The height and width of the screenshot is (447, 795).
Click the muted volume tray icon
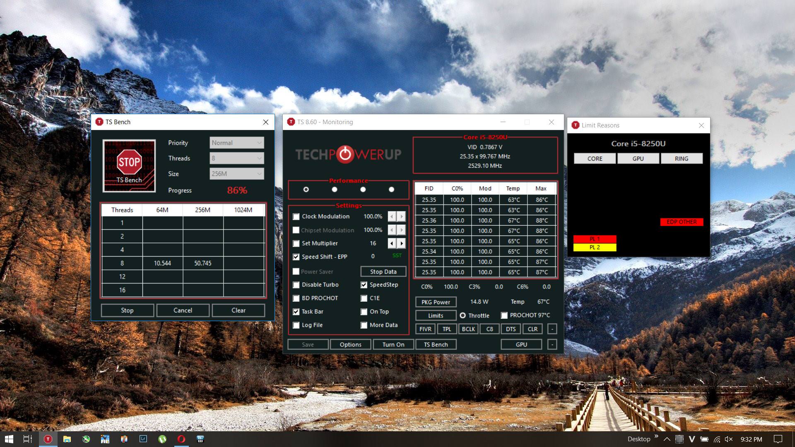pos(729,439)
